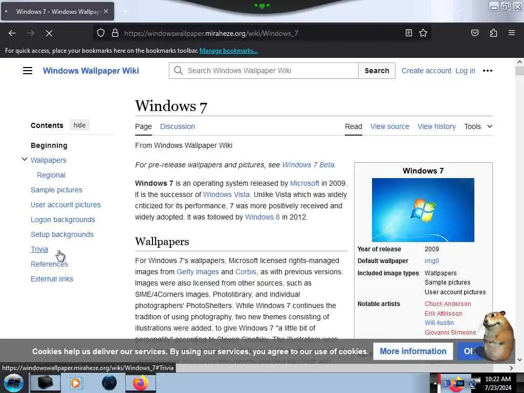524x393 pixels.
Task: Open the Pocket save icon
Action: point(474,33)
